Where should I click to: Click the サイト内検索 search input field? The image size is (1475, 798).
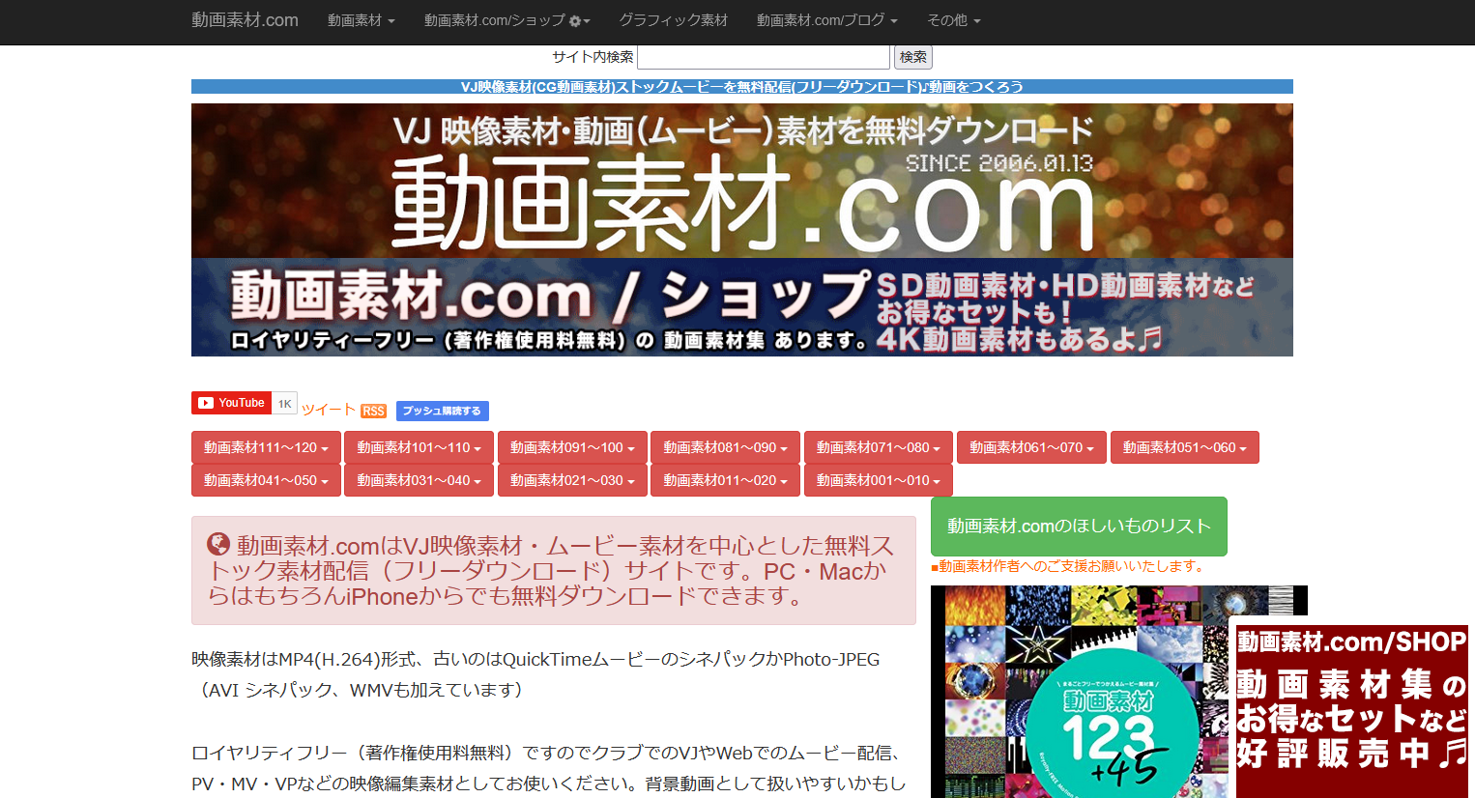point(763,56)
